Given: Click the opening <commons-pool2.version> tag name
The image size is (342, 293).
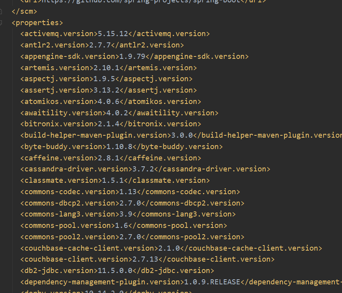Looking at the screenshot, I should (x=70, y=237).
